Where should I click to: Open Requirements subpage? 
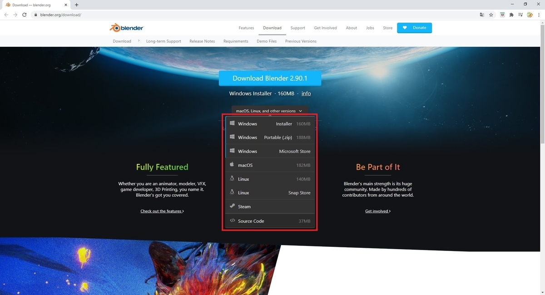click(236, 41)
